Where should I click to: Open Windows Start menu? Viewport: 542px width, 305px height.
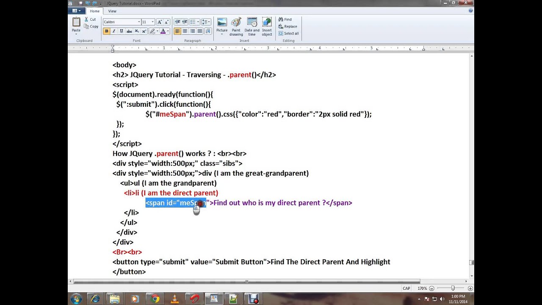click(x=76, y=299)
